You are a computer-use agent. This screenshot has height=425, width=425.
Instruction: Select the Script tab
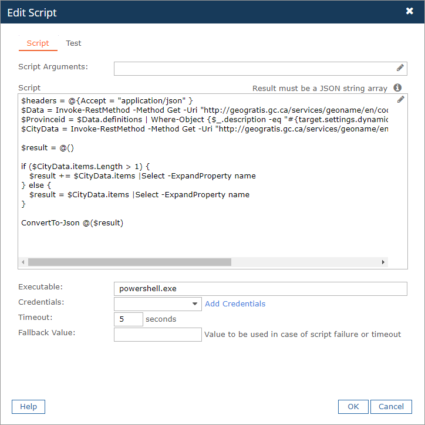[38, 43]
